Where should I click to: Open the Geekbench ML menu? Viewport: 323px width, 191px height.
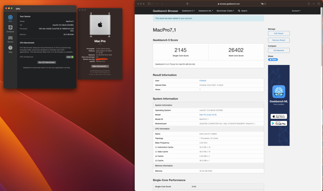point(205,11)
